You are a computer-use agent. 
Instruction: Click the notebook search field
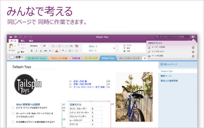tap(172, 37)
